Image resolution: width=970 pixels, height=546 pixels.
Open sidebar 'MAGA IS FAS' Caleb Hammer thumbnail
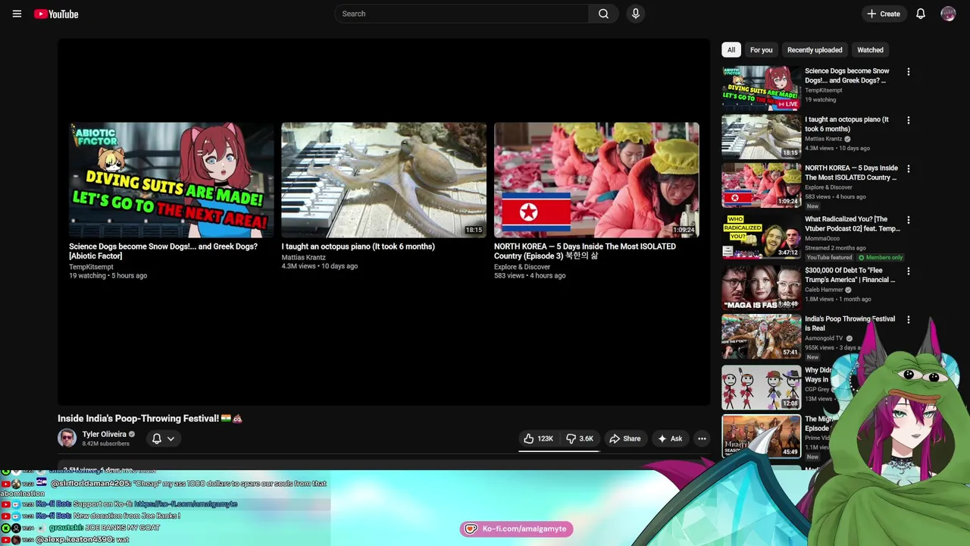click(x=761, y=287)
